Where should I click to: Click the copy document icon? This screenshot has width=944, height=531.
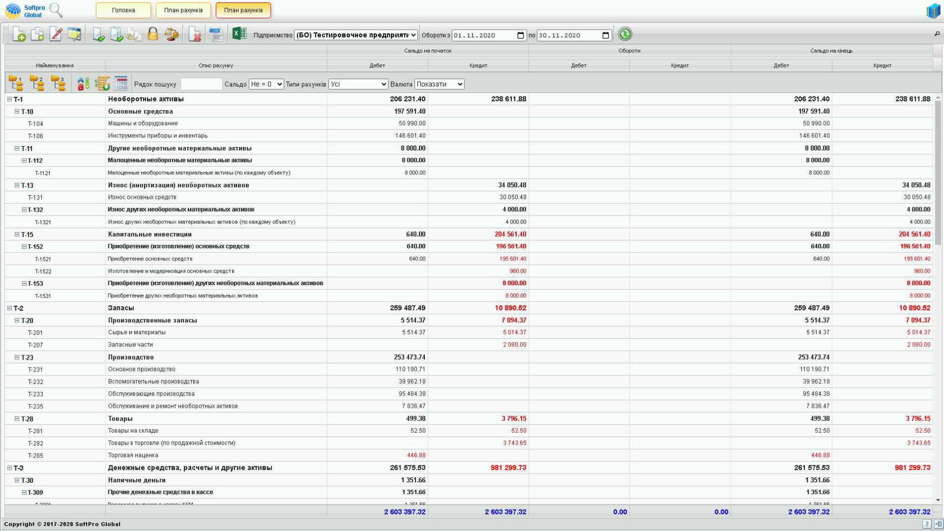(x=37, y=34)
